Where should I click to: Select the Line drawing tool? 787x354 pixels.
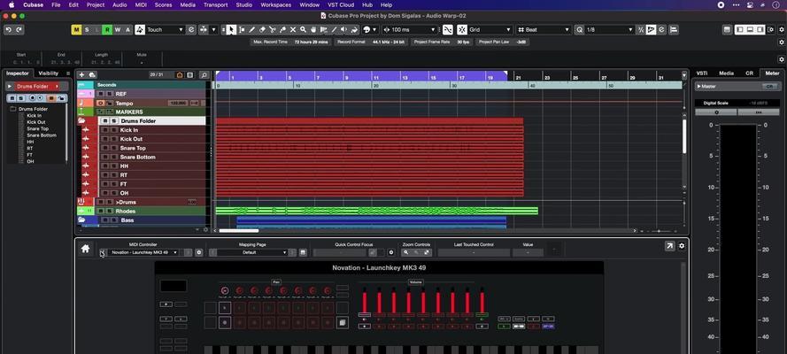[334, 29]
